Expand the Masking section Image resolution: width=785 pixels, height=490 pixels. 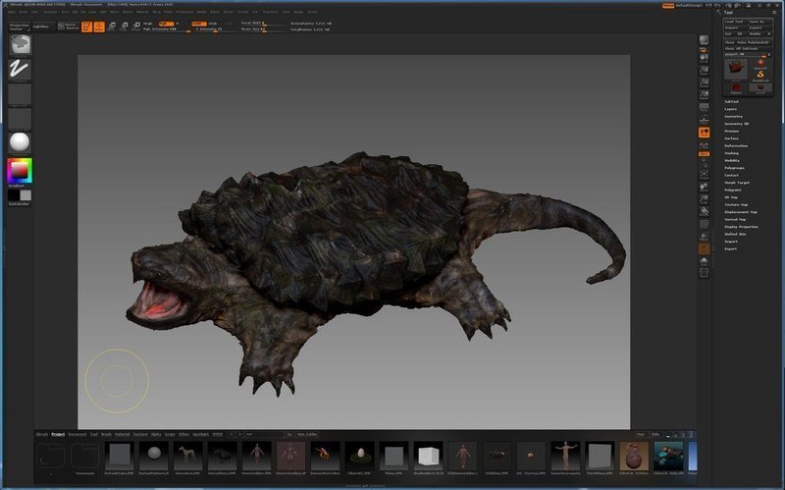731,153
